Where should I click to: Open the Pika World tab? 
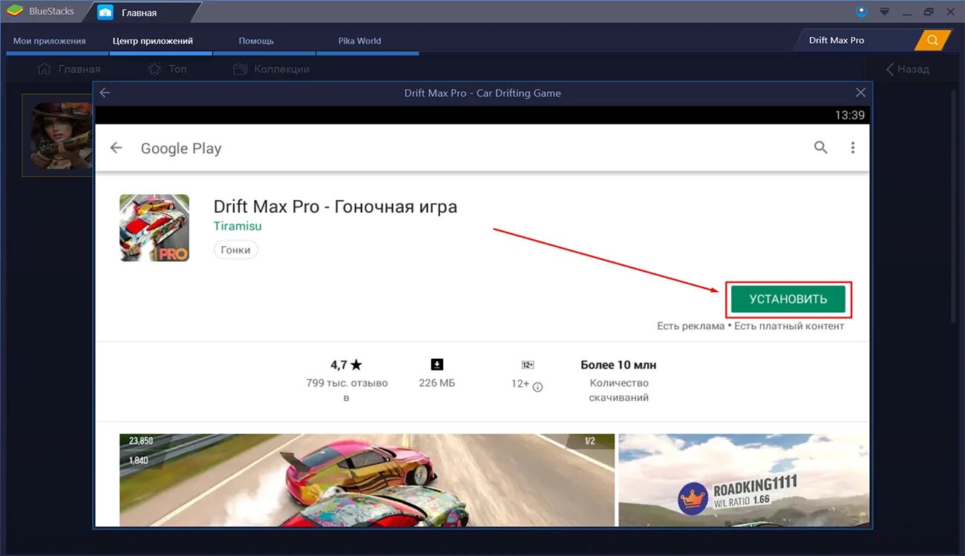pyautogui.click(x=359, y=41)
